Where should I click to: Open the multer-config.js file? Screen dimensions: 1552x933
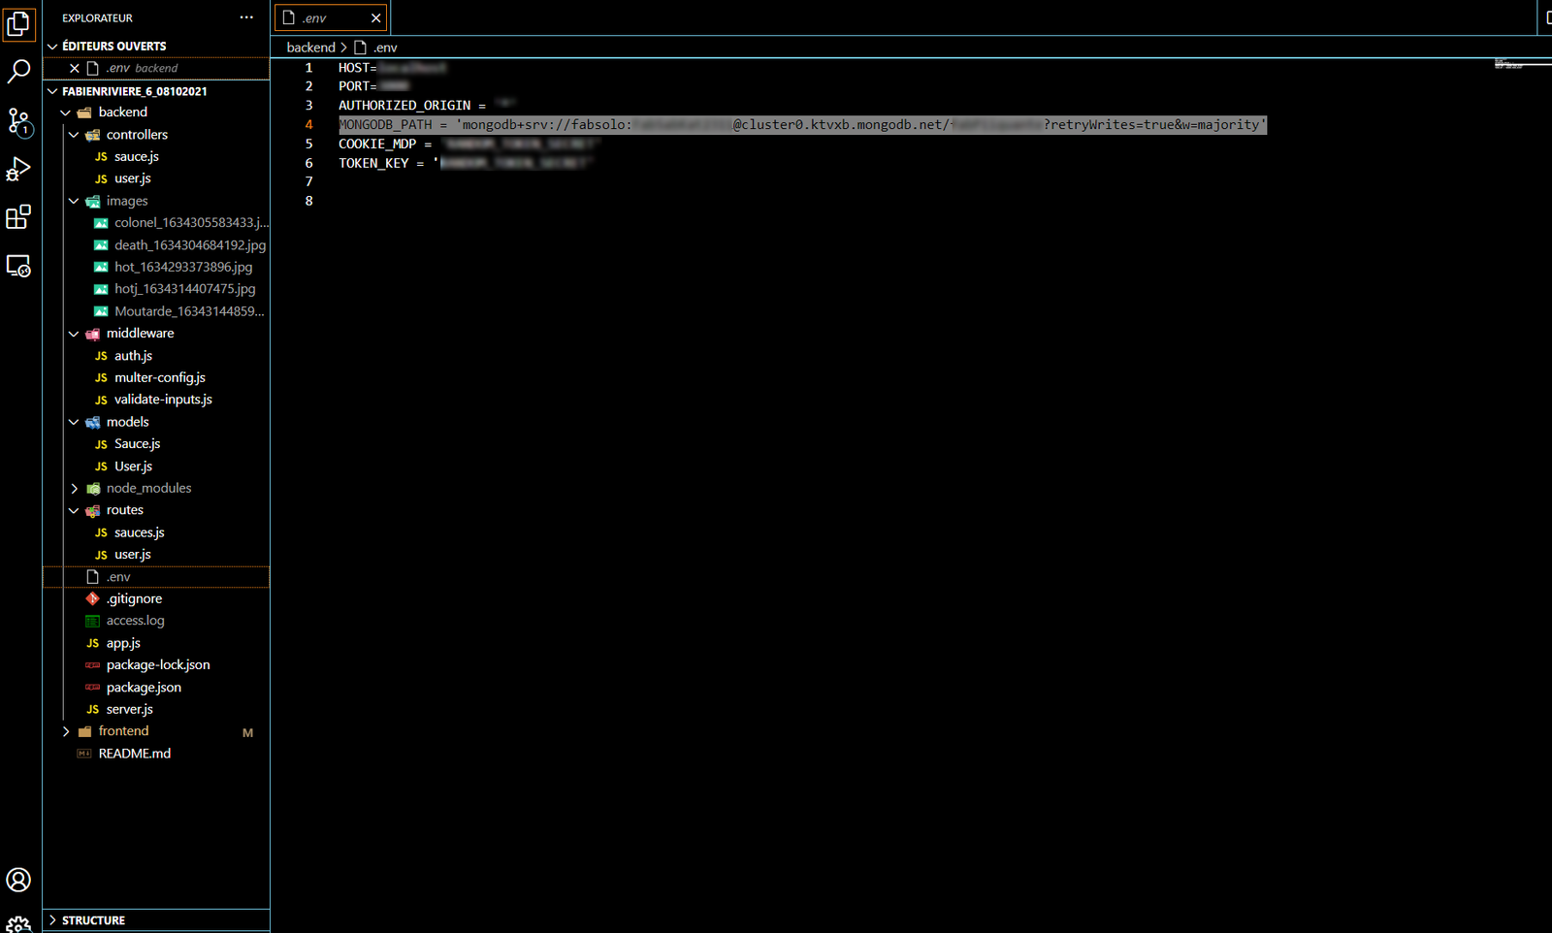tap(159, 378)
